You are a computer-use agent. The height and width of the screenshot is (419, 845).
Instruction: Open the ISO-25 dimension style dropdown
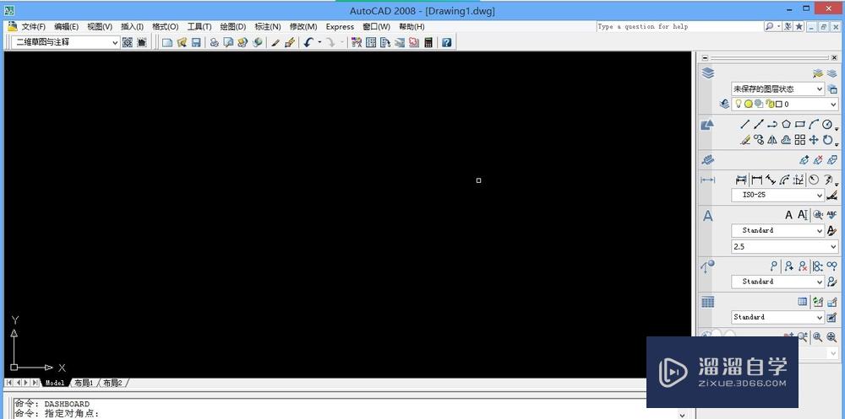tap(777, 195)
